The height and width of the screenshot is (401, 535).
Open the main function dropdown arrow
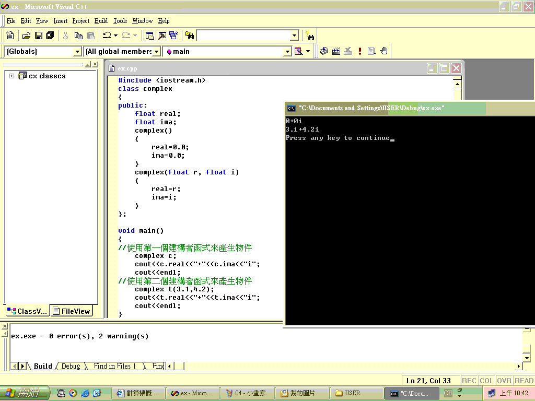287,51
